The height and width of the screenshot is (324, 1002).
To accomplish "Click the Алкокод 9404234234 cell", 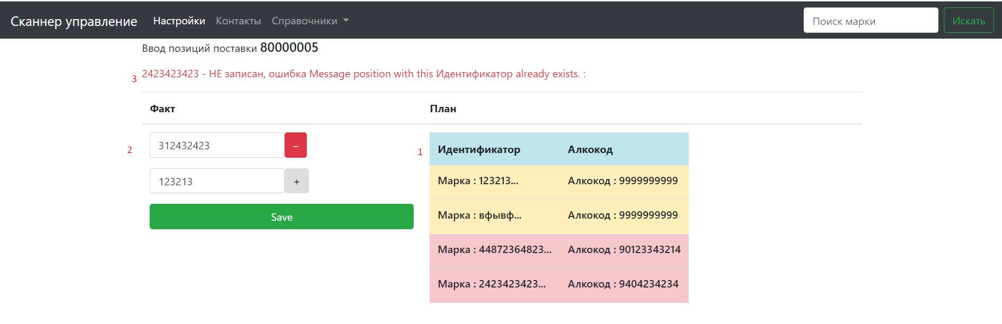I will pos(623,284).
